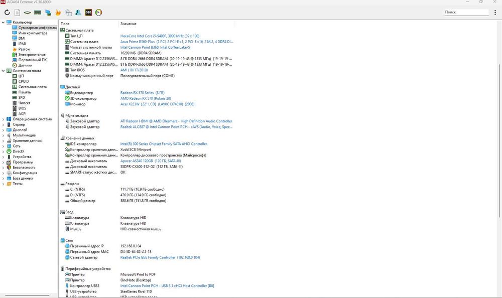
Task: Expand the Тесты tree node
Action: coord(3,184)
